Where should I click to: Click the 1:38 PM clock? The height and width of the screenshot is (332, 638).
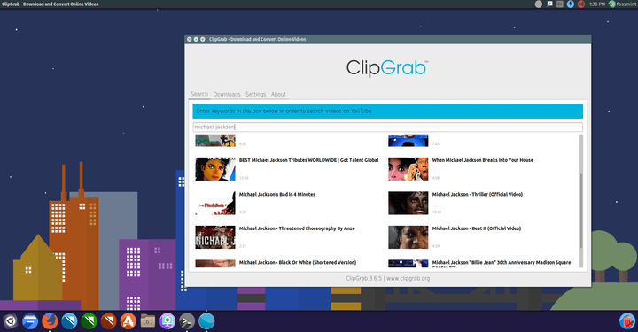tap(597, 4)
